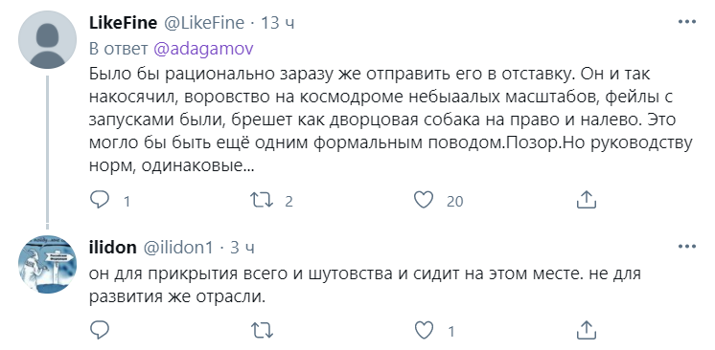The width and height of the screenshot is (715, 350).
Task: Open LikeFine's default gray avatar
Action: click(x=47, y=39)
